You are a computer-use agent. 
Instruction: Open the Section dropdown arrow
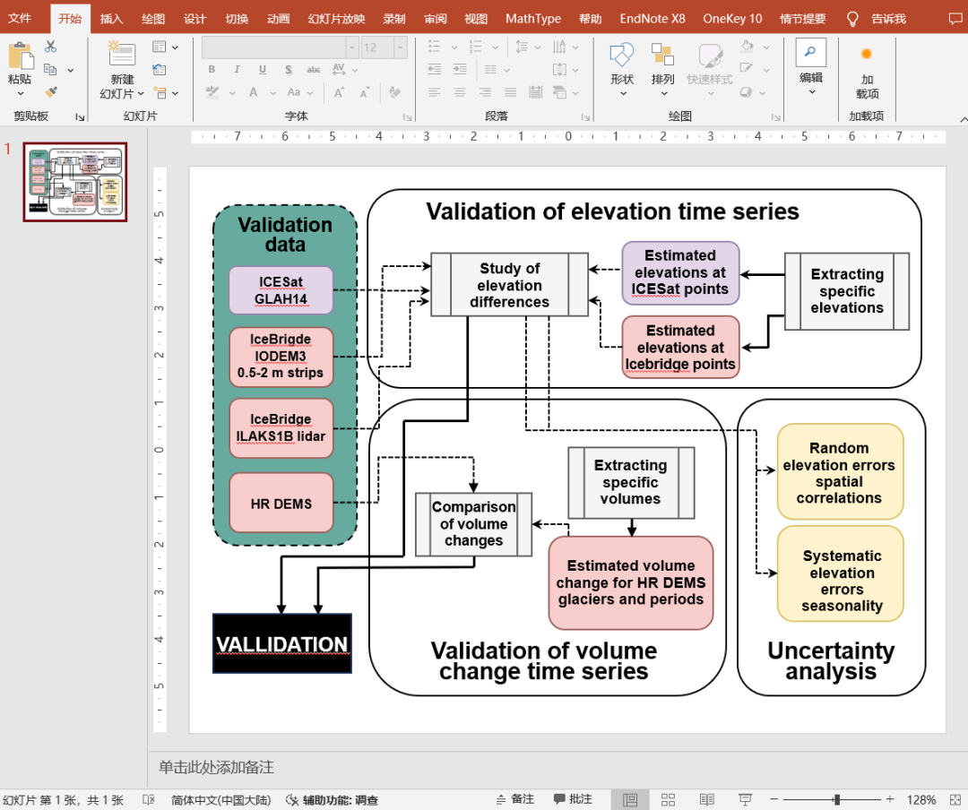click(x=176, y=94)
